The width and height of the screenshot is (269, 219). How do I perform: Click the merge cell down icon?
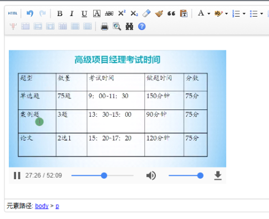click(50, 27)
